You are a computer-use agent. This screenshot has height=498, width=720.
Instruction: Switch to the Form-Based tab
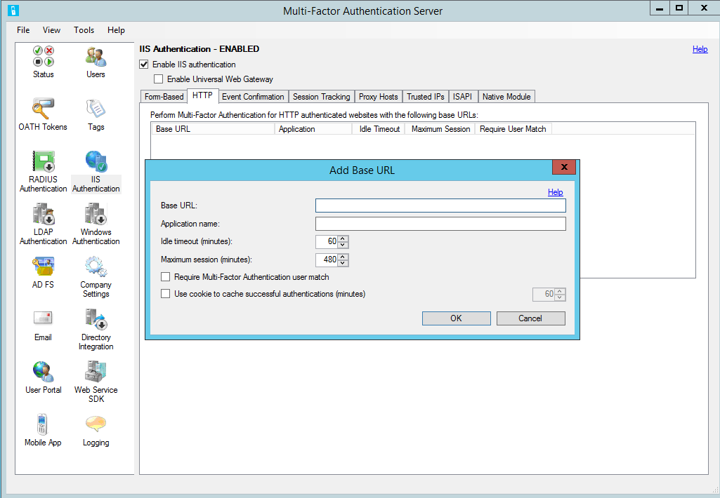(x=164, y=97)
